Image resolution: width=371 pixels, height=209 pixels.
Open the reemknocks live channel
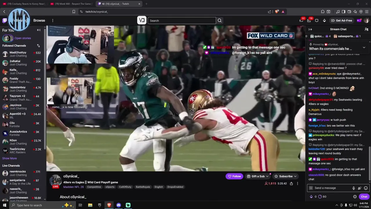click(22, 173)
